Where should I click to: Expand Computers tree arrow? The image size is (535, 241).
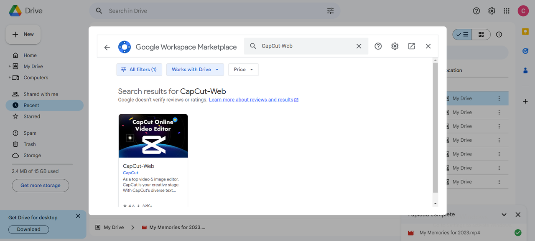(x=10, y=78)
